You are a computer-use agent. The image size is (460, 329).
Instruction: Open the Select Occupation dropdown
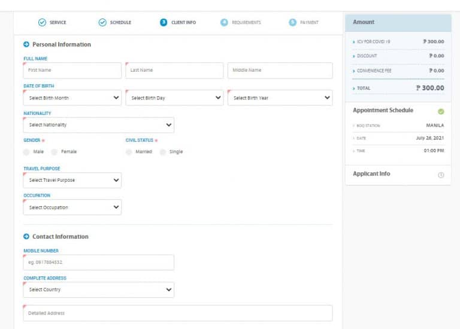[x=72, y=208]
